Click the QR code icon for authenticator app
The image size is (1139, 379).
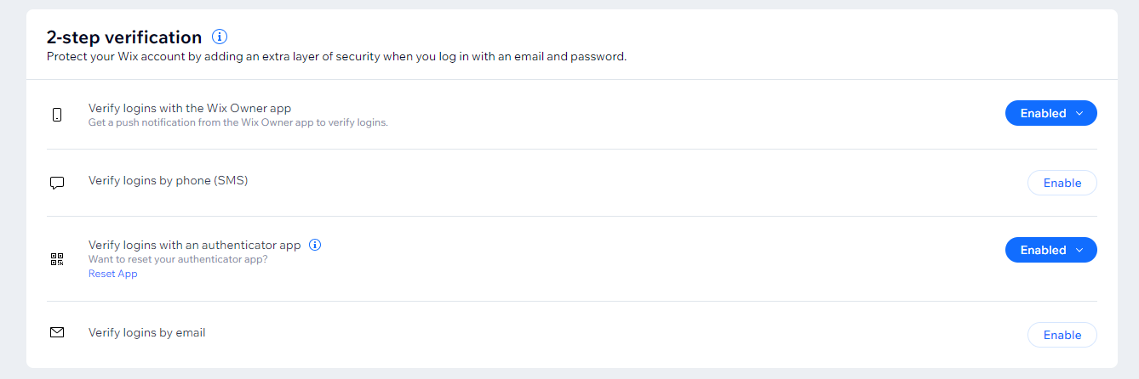(x=57, y=259)
